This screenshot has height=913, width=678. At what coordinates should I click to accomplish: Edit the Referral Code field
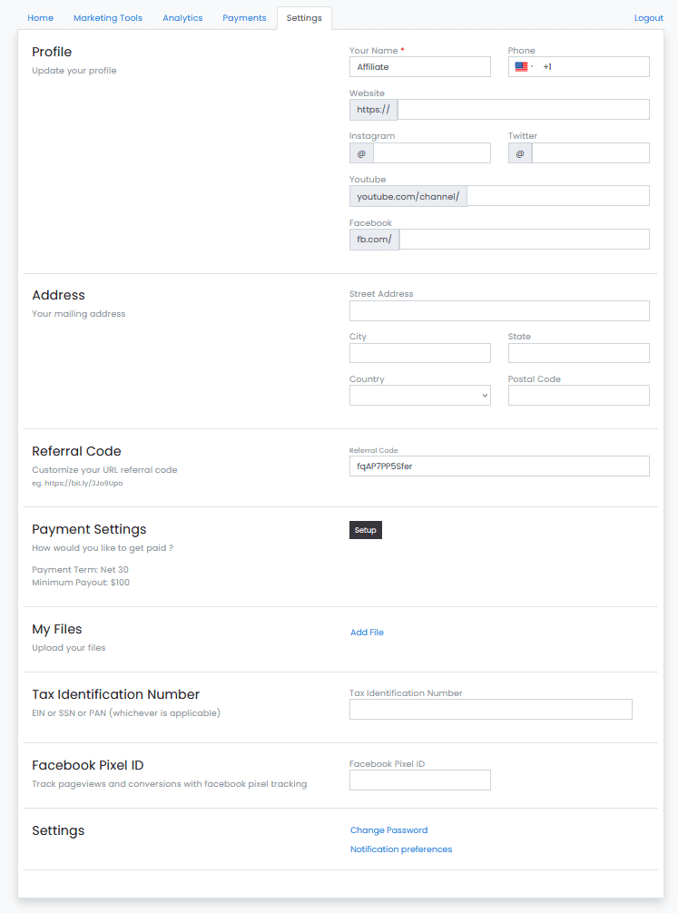499,466
